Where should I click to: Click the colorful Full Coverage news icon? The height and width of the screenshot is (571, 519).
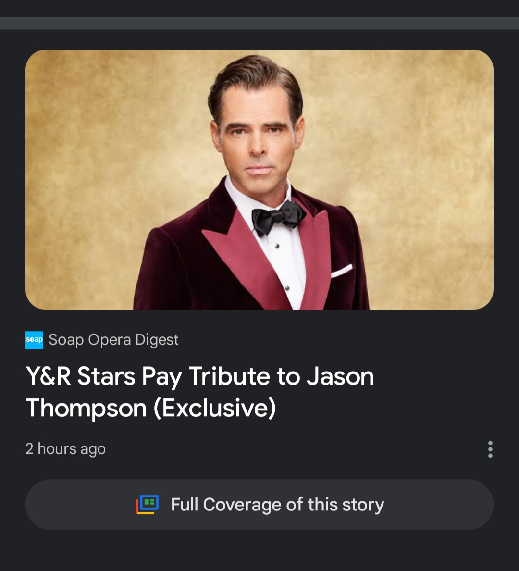pyautogui.click(x=148, y=504)
